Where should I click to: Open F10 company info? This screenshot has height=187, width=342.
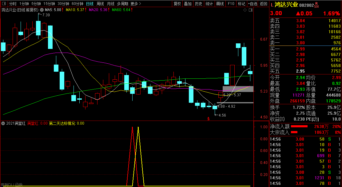click(231, 4)
